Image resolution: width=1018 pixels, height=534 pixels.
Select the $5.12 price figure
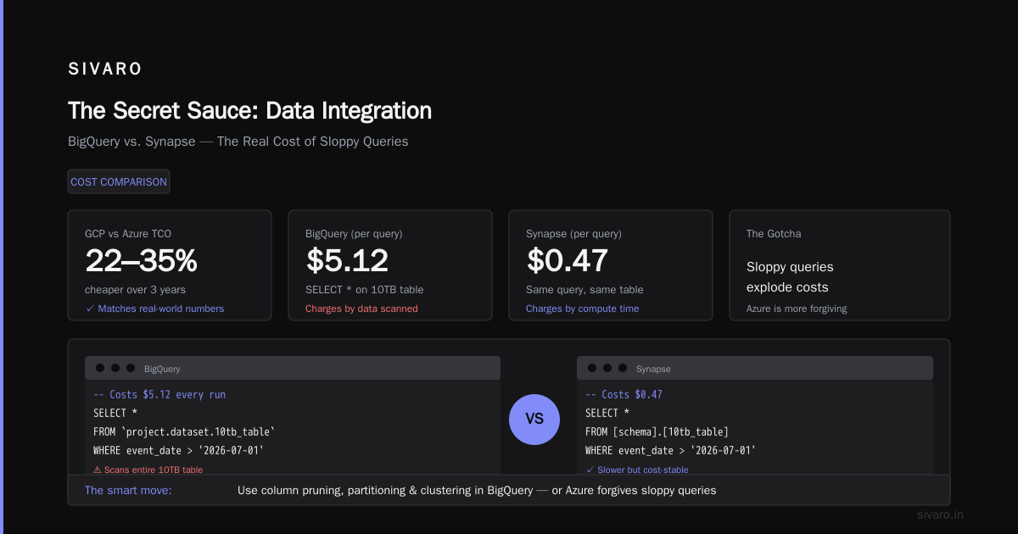347,260
